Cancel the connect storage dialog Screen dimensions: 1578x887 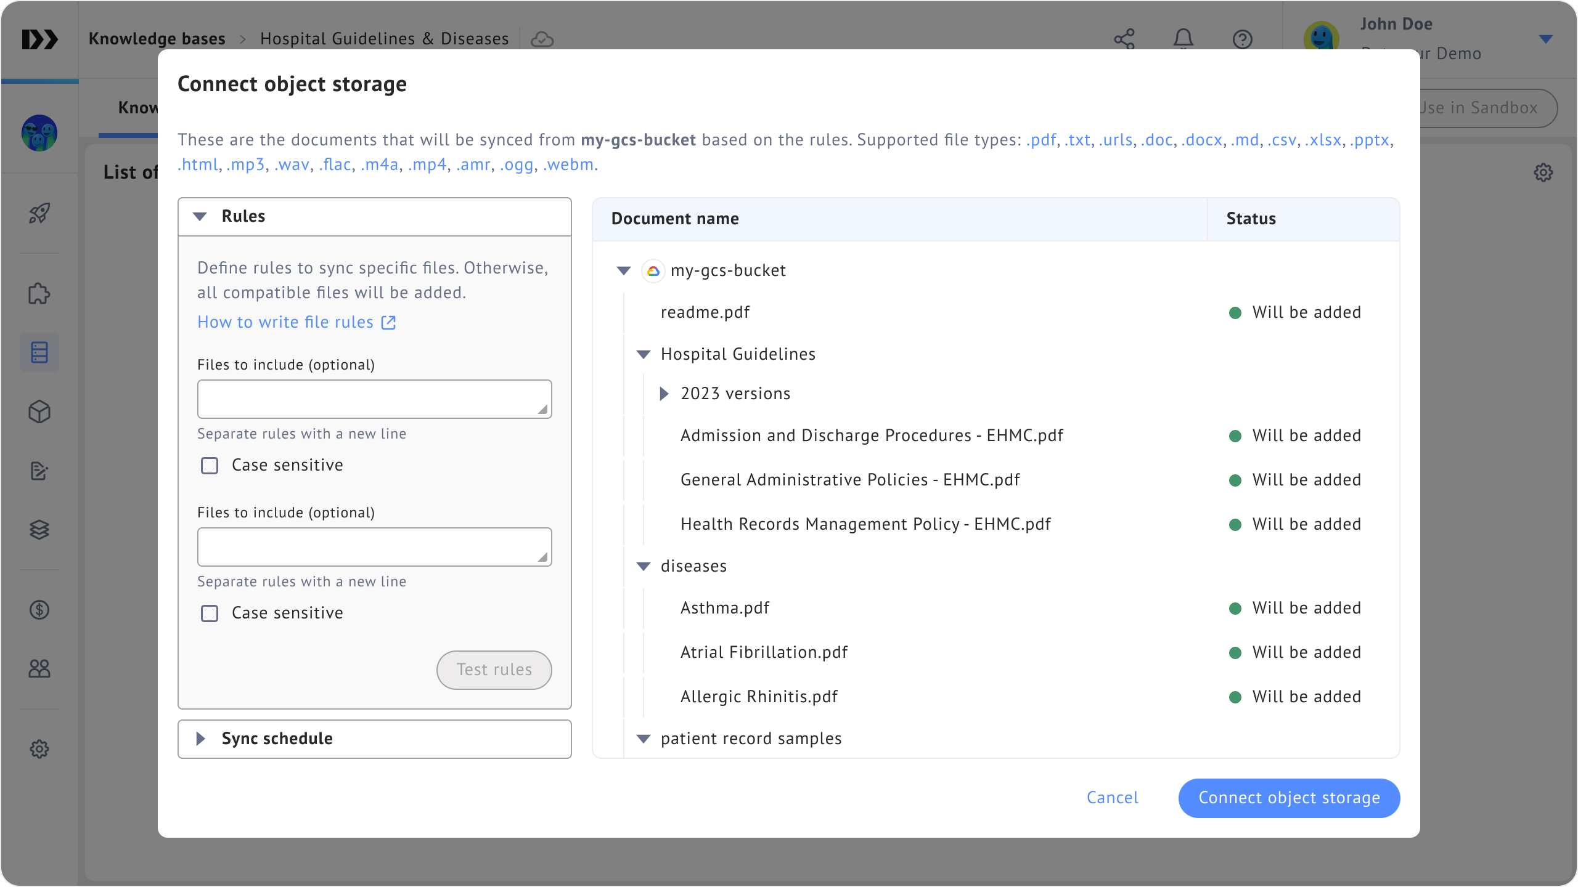click(1112, 798)
